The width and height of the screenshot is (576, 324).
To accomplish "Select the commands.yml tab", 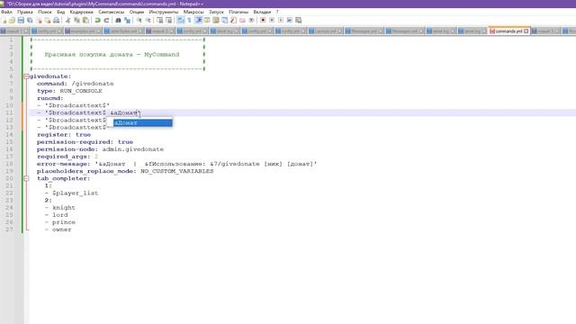I will click(508, 31).
